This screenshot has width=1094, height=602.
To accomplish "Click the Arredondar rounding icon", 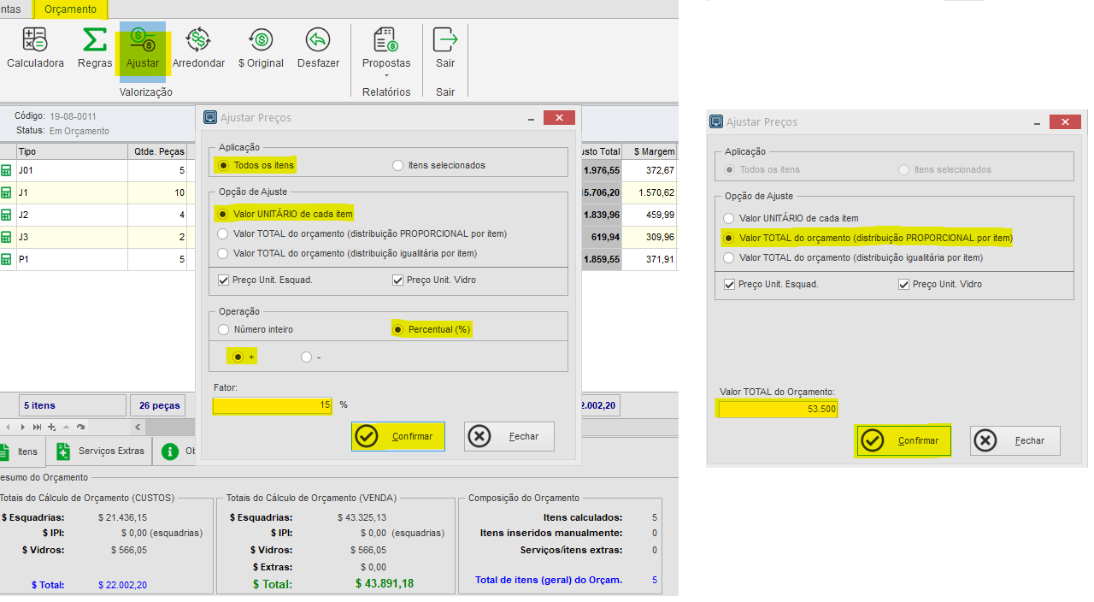I will coord(198,40).
